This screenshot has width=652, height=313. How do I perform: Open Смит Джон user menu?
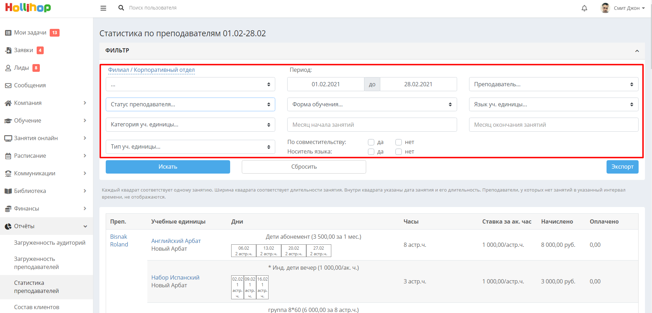tap(629, 8)
